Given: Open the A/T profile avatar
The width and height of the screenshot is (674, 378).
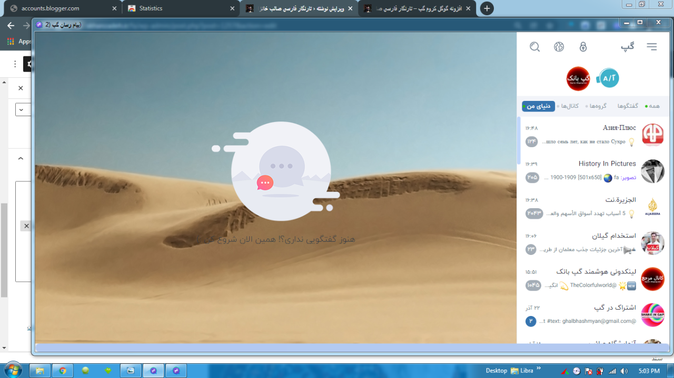Looking at the screenshot, I should tap(608, 78).
